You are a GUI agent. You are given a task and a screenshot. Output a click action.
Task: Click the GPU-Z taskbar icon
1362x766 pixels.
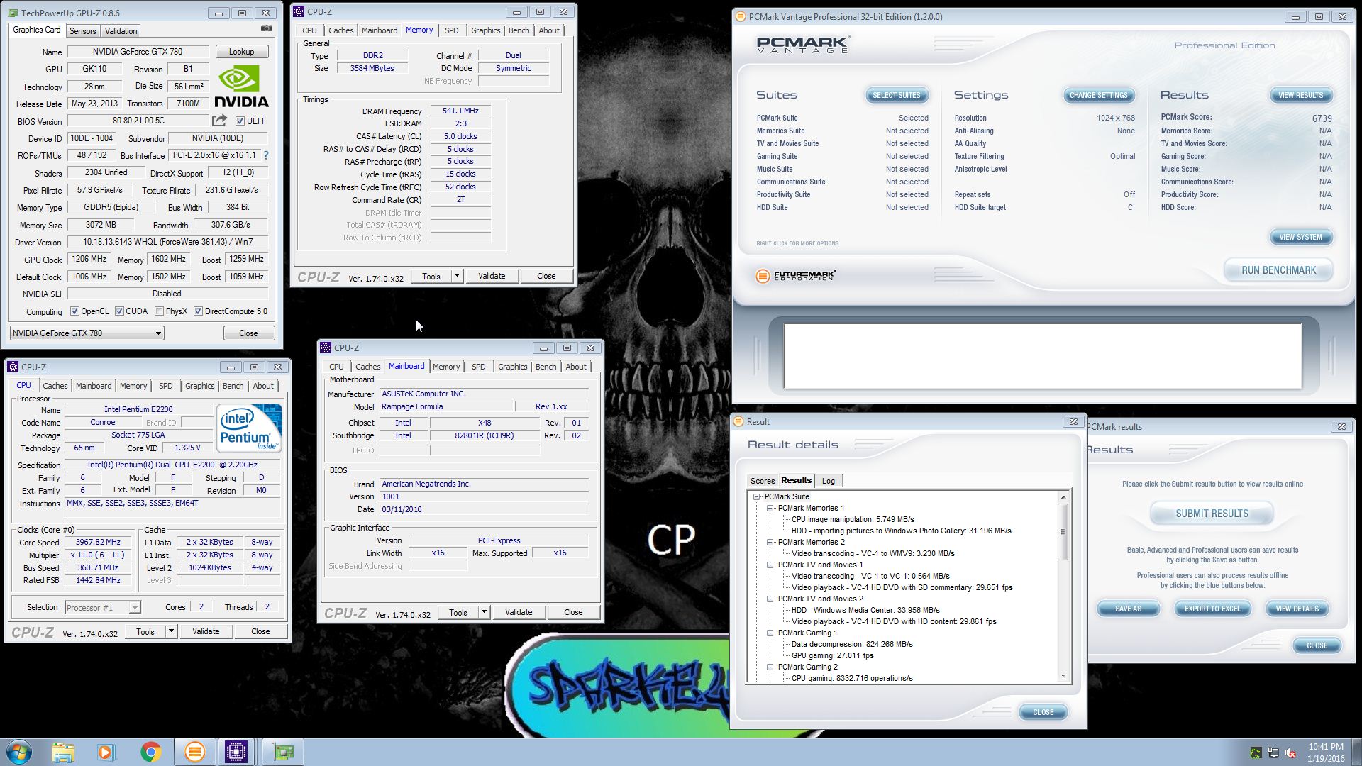pos(283,752)
